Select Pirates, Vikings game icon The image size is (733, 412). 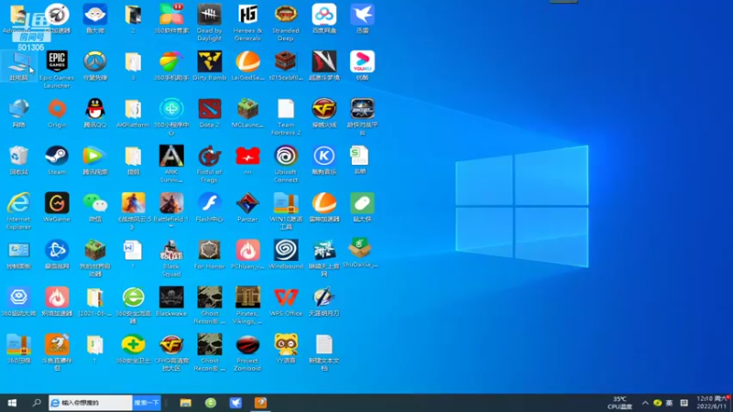click(247, 298)
